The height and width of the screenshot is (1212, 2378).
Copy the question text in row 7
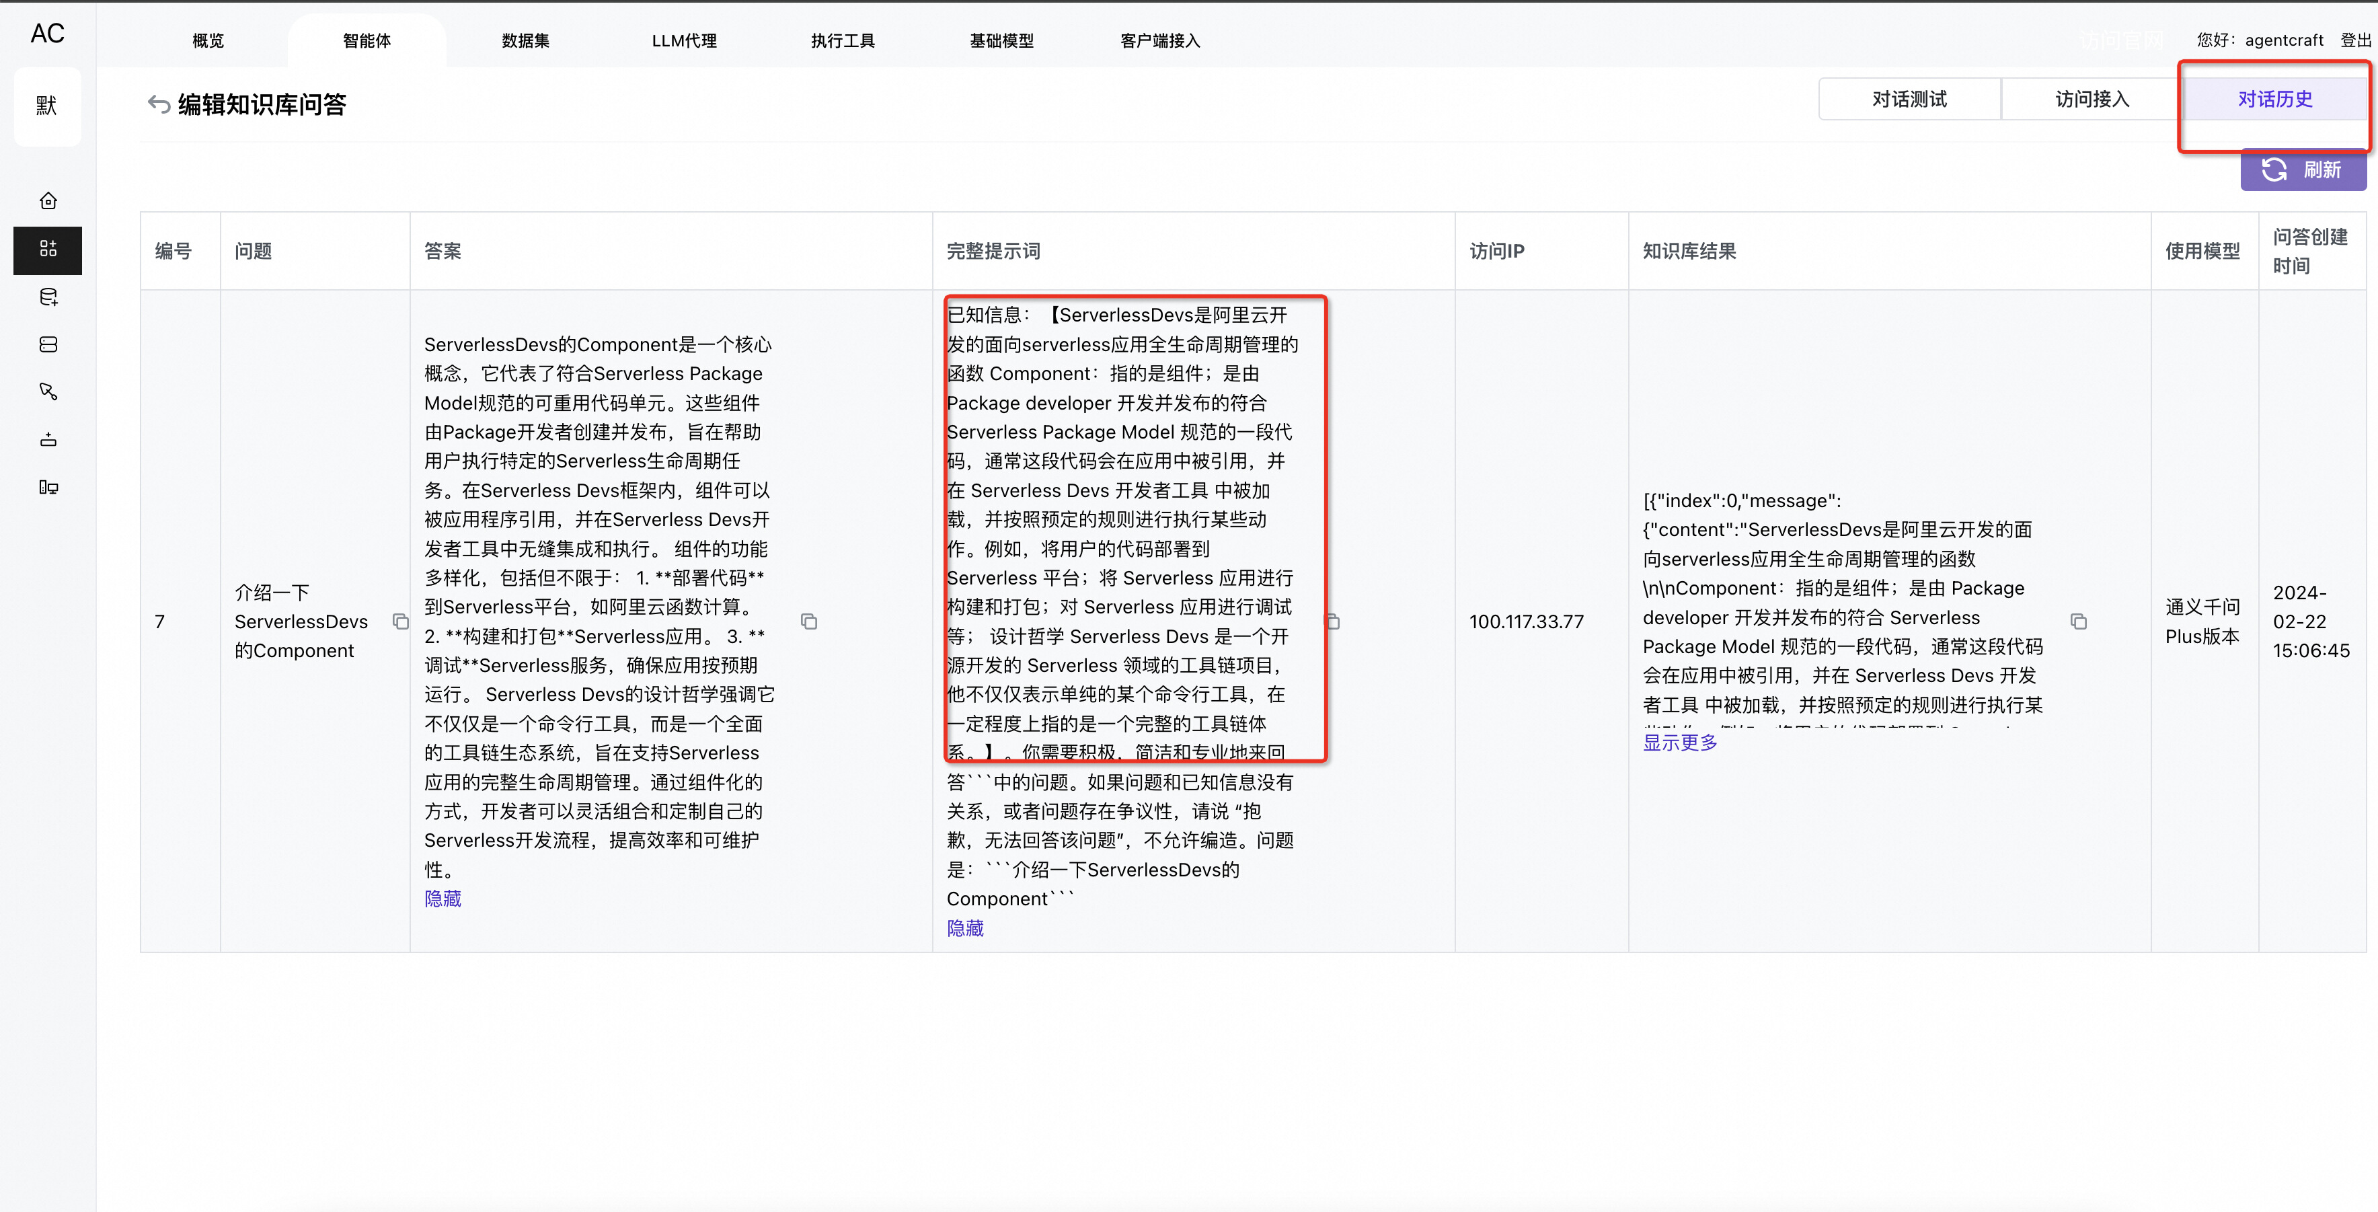point(401,621)
